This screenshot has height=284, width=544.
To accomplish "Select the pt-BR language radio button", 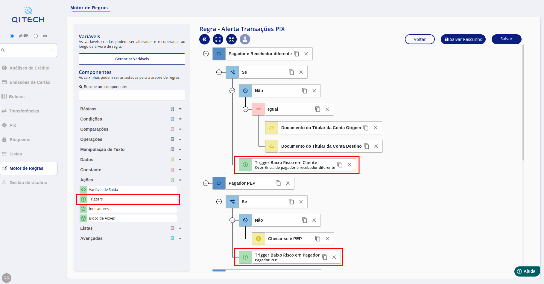I will pyautogui.click(x=12, y=36).
